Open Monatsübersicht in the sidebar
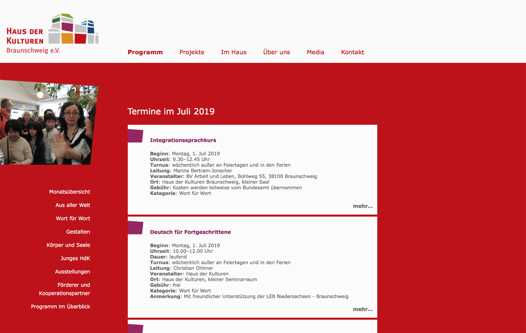Image resolution: width=526 pixels, height=333 pixels. click(x=69, y=192)
